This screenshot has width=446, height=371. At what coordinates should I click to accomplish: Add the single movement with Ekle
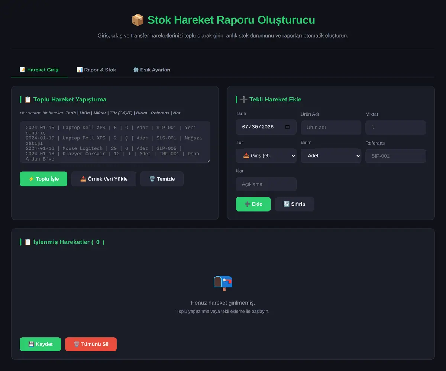[x=253, y=204]
